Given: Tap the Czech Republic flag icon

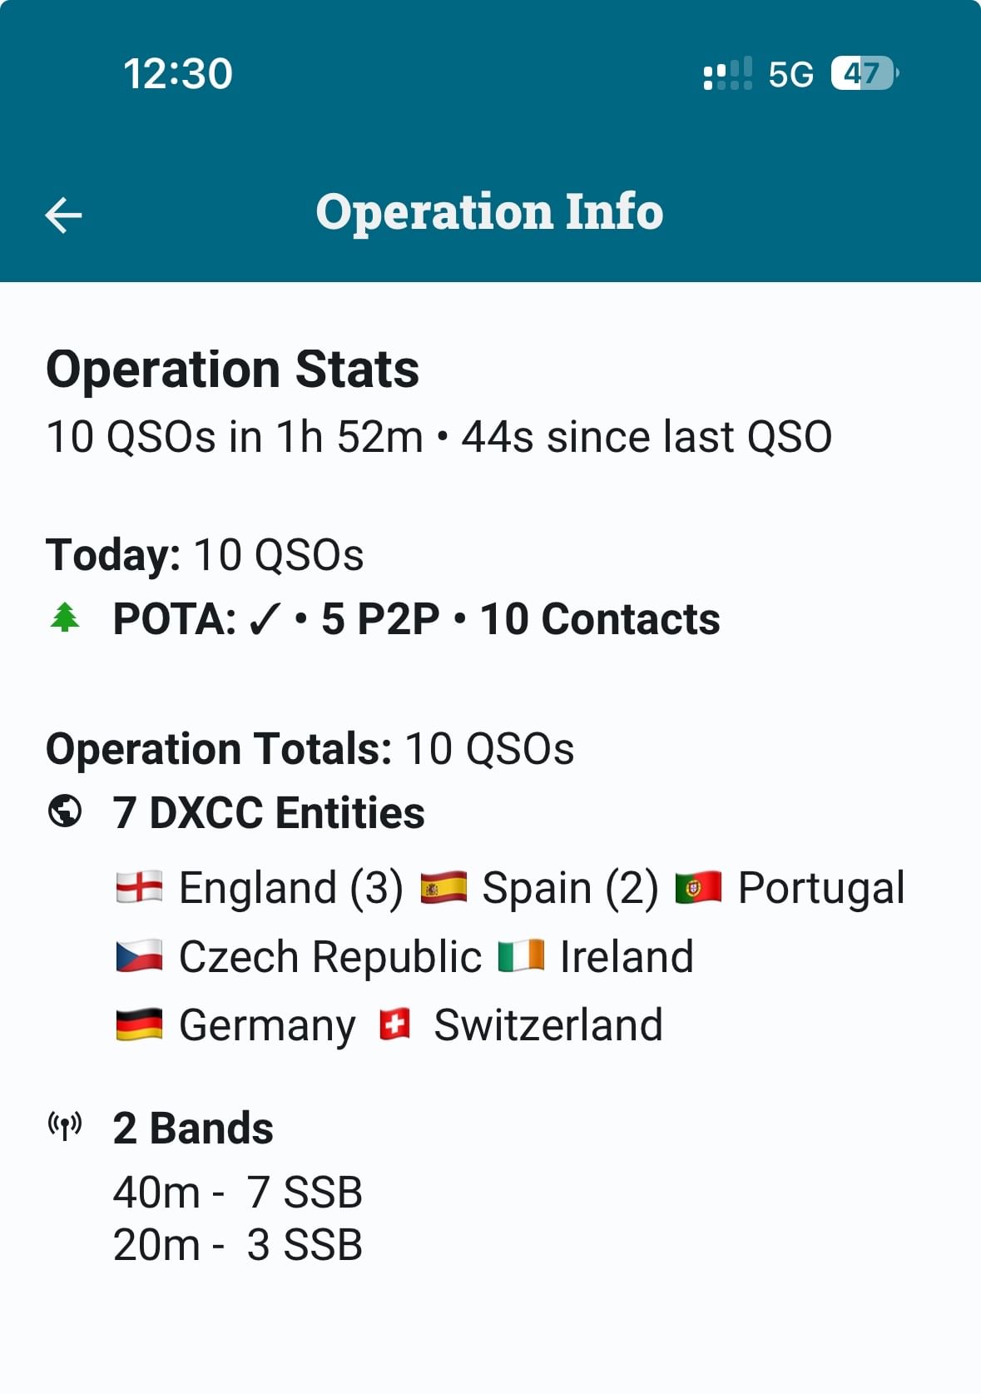Looking at the screenshot, I should tap(139, 956).
